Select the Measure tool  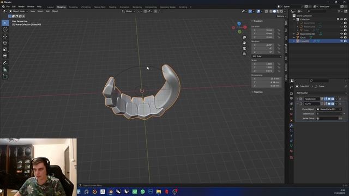point(5,69)
